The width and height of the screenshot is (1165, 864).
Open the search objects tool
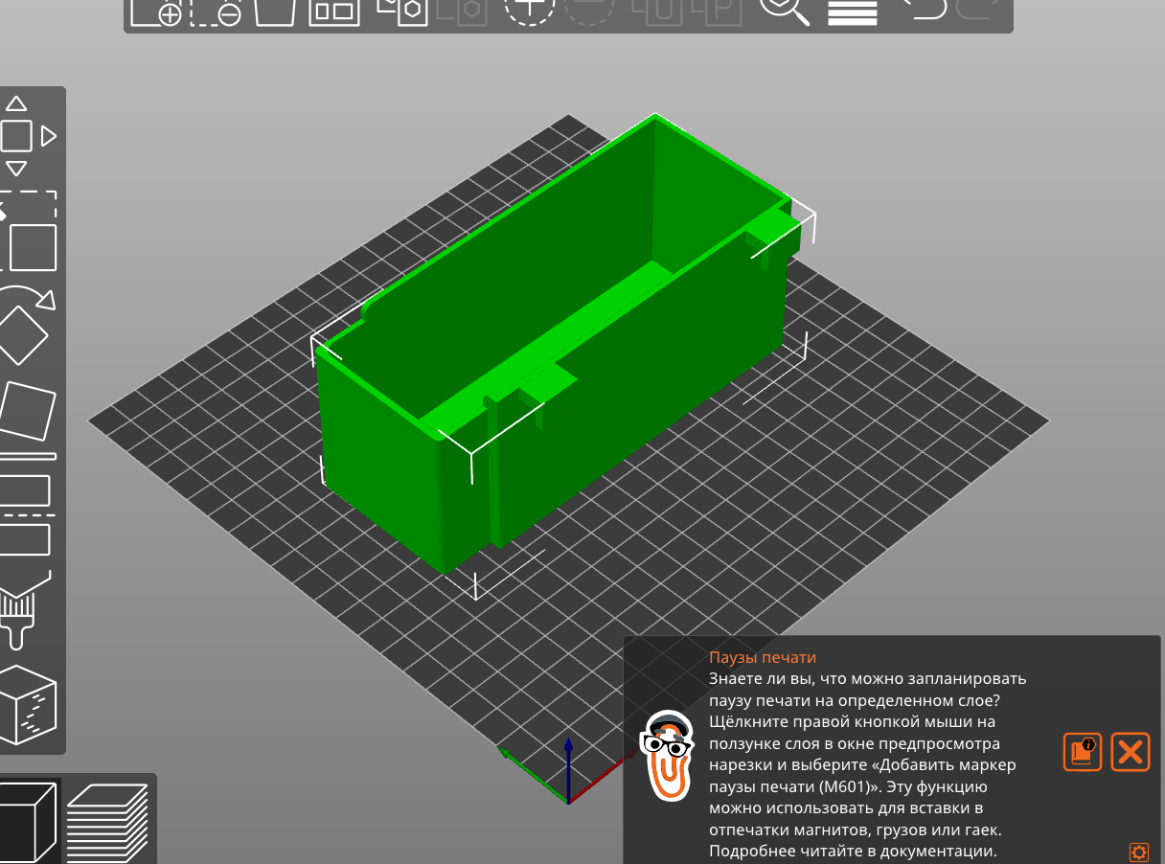784,12
